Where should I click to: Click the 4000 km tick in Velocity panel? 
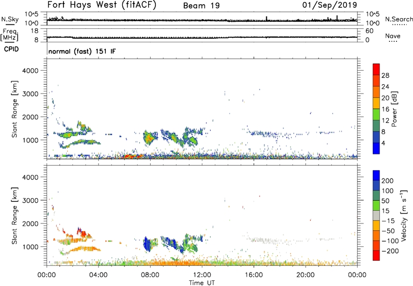pyautogui.click(x=30, y=177)
